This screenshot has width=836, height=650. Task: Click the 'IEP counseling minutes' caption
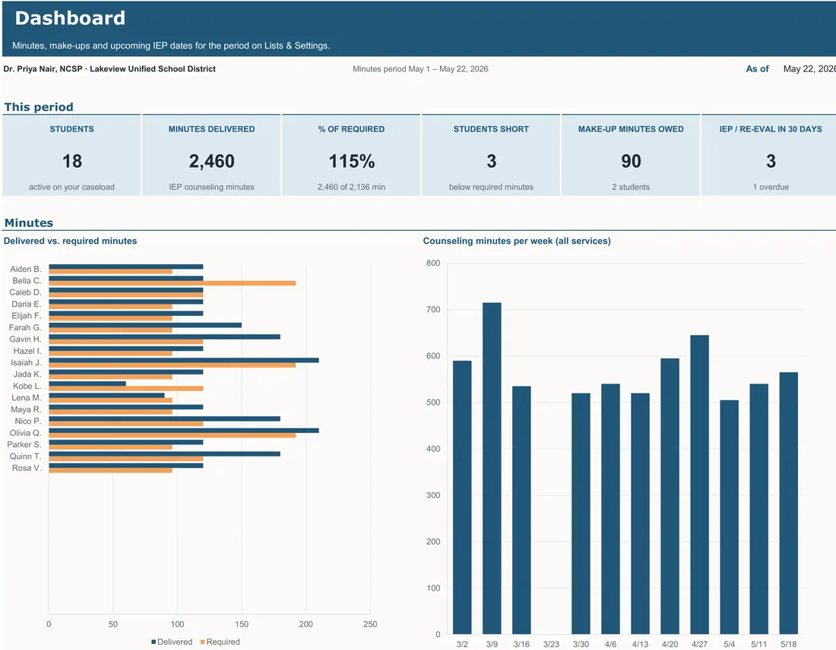tap(212, 187)
